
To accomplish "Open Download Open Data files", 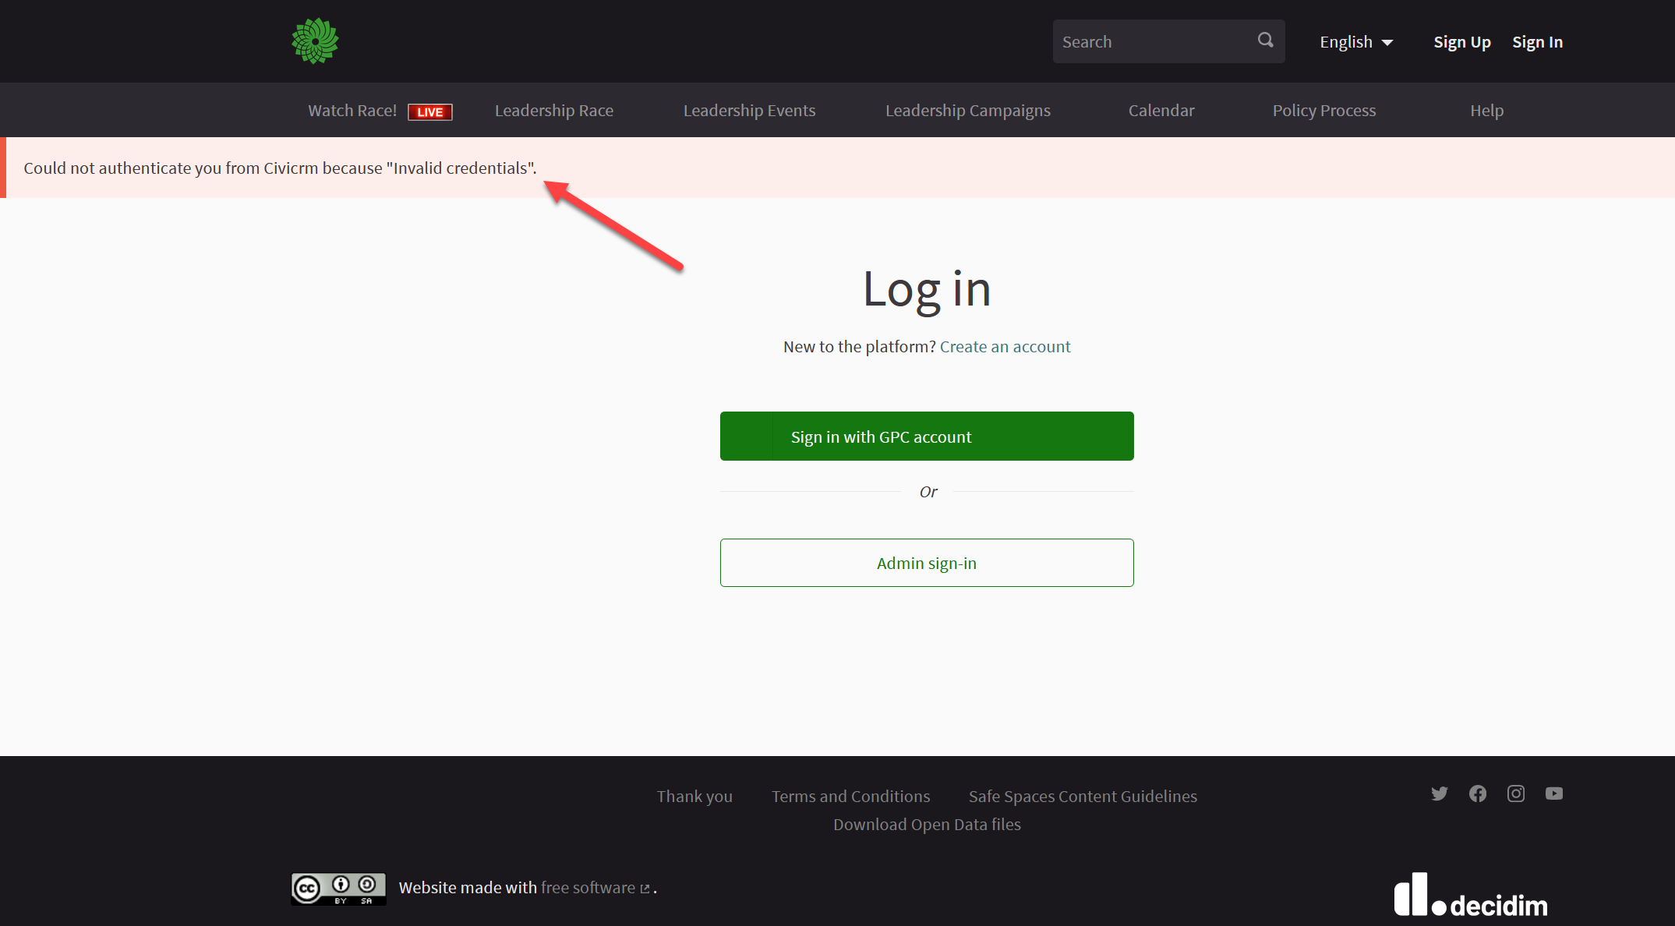I will point(927,824).
